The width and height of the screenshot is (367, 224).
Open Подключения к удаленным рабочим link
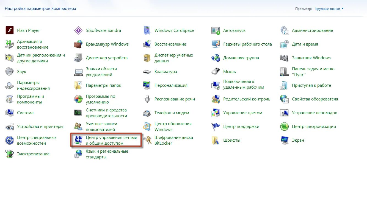tap(244, 84)
